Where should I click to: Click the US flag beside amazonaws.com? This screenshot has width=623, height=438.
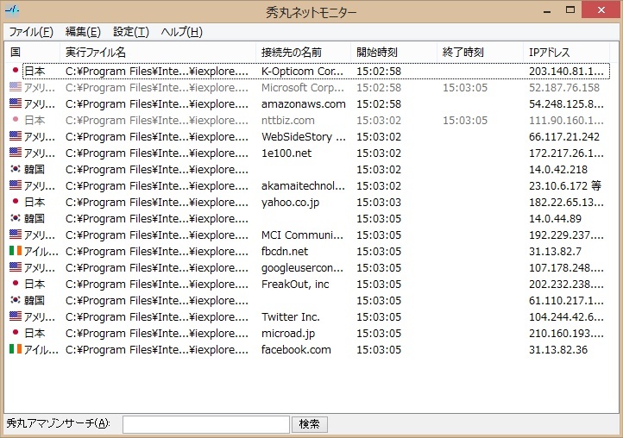click(15, 104)
